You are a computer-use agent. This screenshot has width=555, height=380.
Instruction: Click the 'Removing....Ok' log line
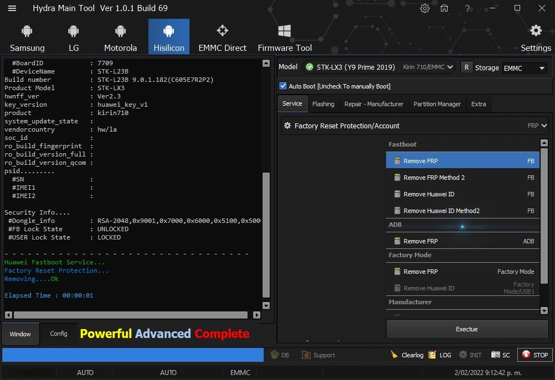32,279
